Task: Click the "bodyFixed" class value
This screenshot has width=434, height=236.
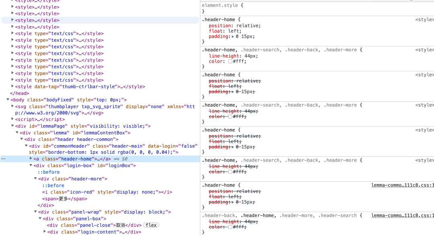Action: tap(59, 100)
